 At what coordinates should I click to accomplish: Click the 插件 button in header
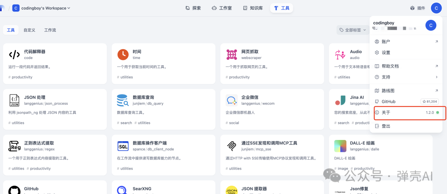(418, 8)
